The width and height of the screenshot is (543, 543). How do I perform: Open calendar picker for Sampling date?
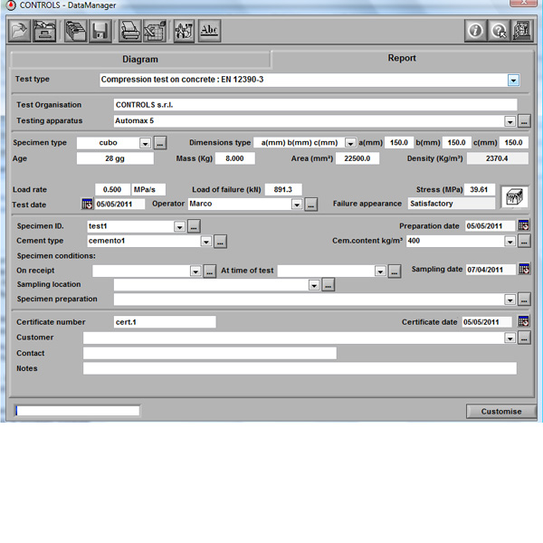tap(524, 269)
